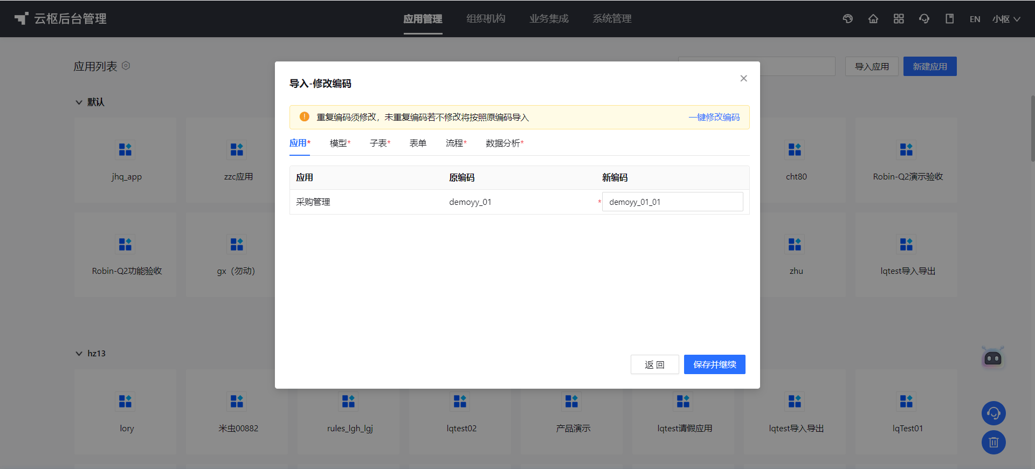The width and height of the screenshot is (1035, 469).
Task: Open the lqtest请假应用 application icon
Action: pyautogui.click(x=683, y=401)
